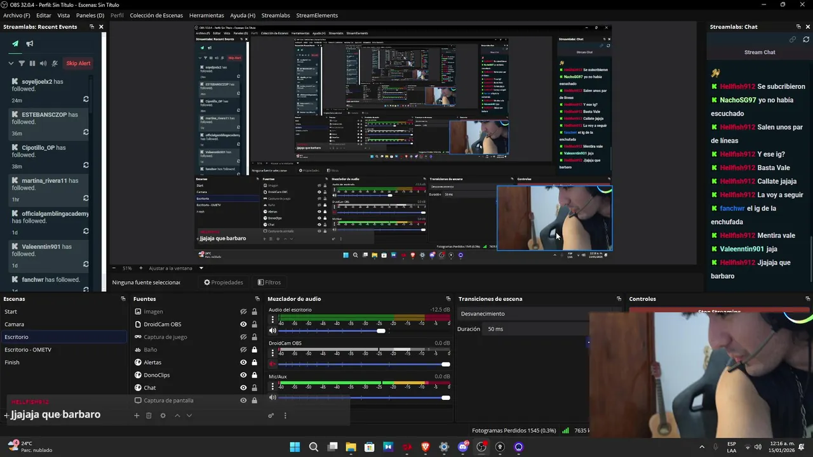Open the megaphone tab in Recent Events
The height and width of the screenshot is (457, 813).
tap(30, 44)
